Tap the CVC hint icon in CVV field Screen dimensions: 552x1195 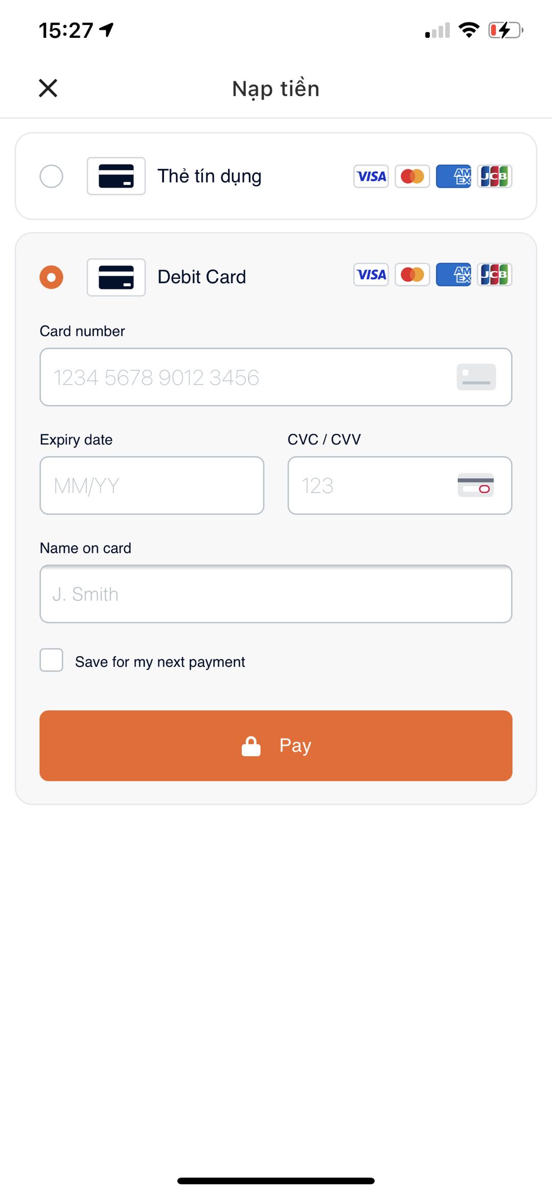pos(476,485)
